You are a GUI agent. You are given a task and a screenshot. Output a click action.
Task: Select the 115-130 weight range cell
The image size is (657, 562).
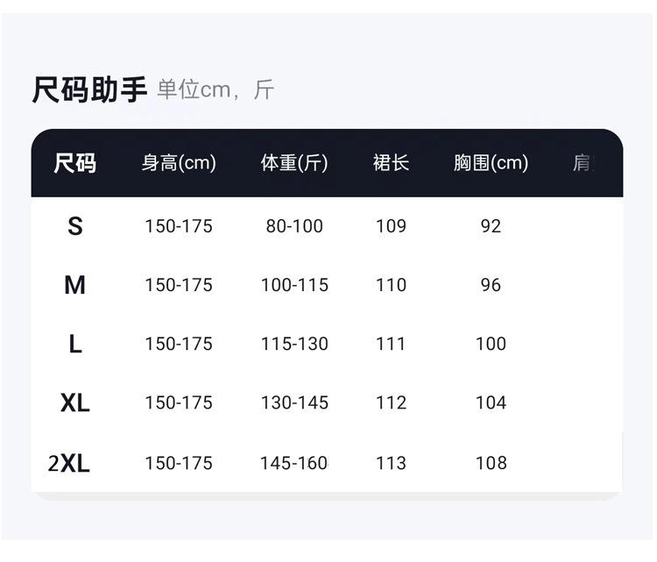294,345
